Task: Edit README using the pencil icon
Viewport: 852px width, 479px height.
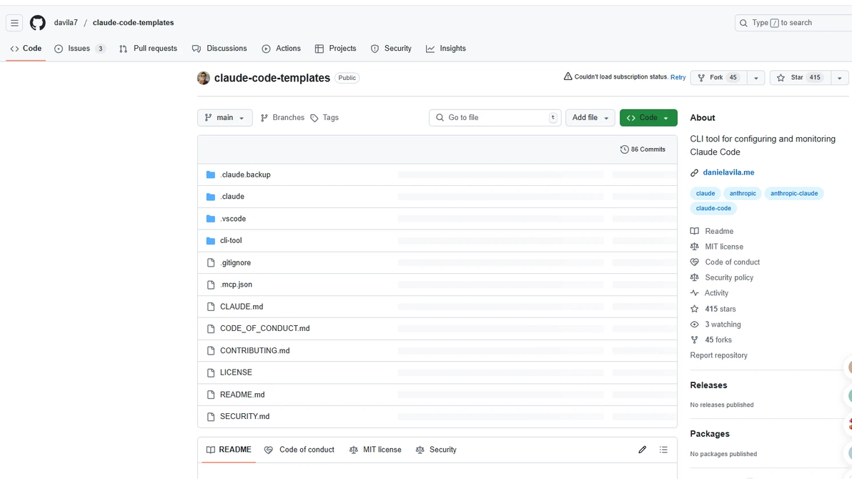Action: pos(643,450)
